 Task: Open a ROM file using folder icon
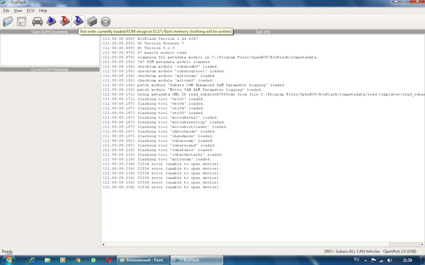coord(8,21)
